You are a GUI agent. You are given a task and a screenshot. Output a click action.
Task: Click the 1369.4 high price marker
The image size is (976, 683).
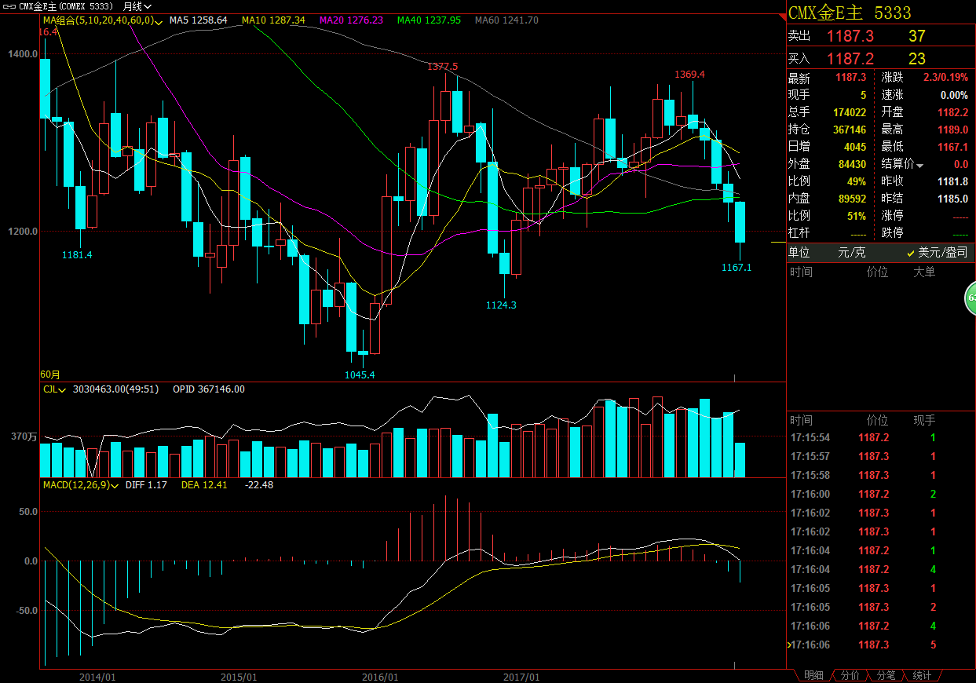(690, 75)
